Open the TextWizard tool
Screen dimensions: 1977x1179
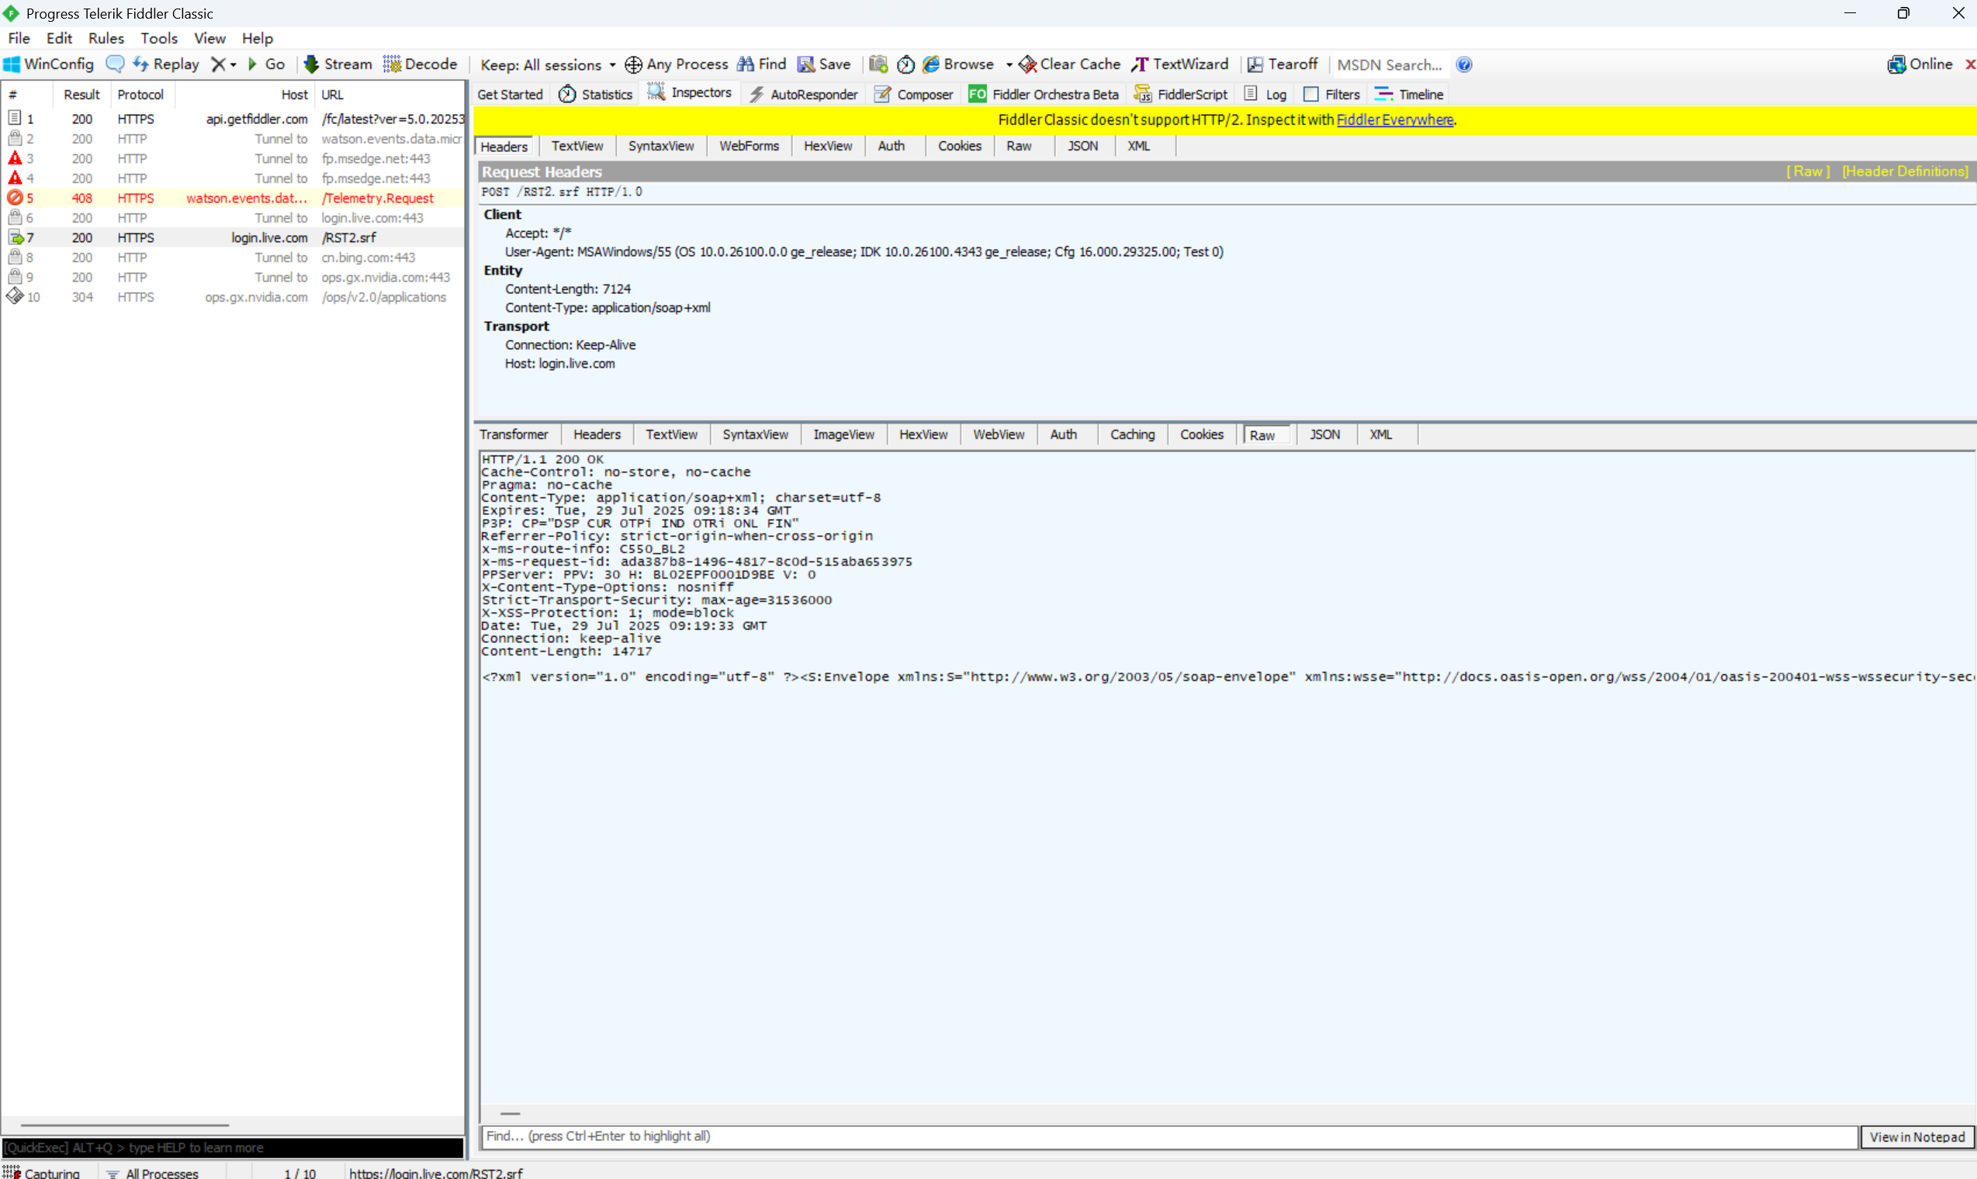[x=1180, y=64]
